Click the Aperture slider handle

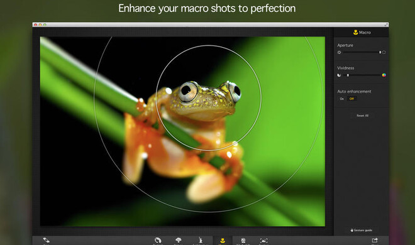coord(380,52)
